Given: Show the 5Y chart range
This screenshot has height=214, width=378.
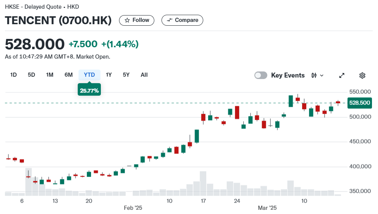Looking at the screenshot, I should 126,75.
